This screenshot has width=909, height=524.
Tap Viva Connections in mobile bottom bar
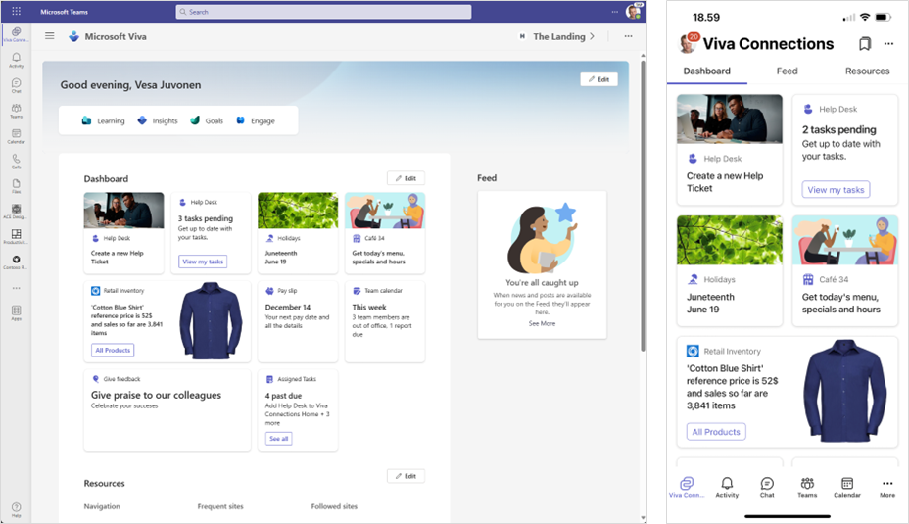687,487
